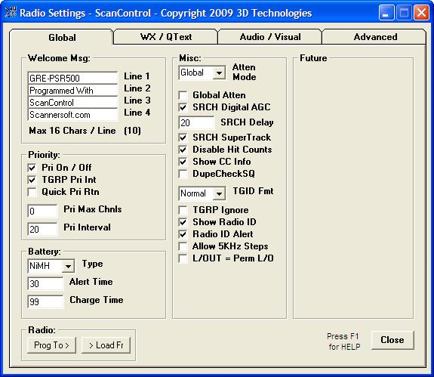Click the > Load Fr button
This screenshot has height=377, width=434.
106,345
